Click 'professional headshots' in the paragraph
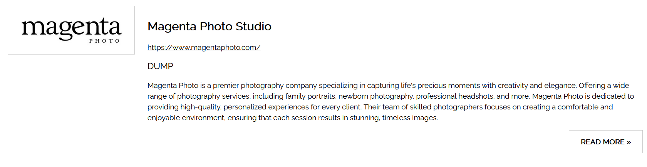 [x=455, y=96]
